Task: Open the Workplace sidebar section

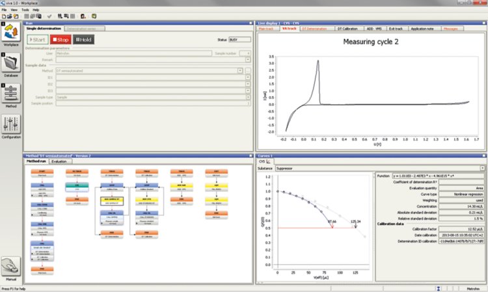Action: [11, 35]
